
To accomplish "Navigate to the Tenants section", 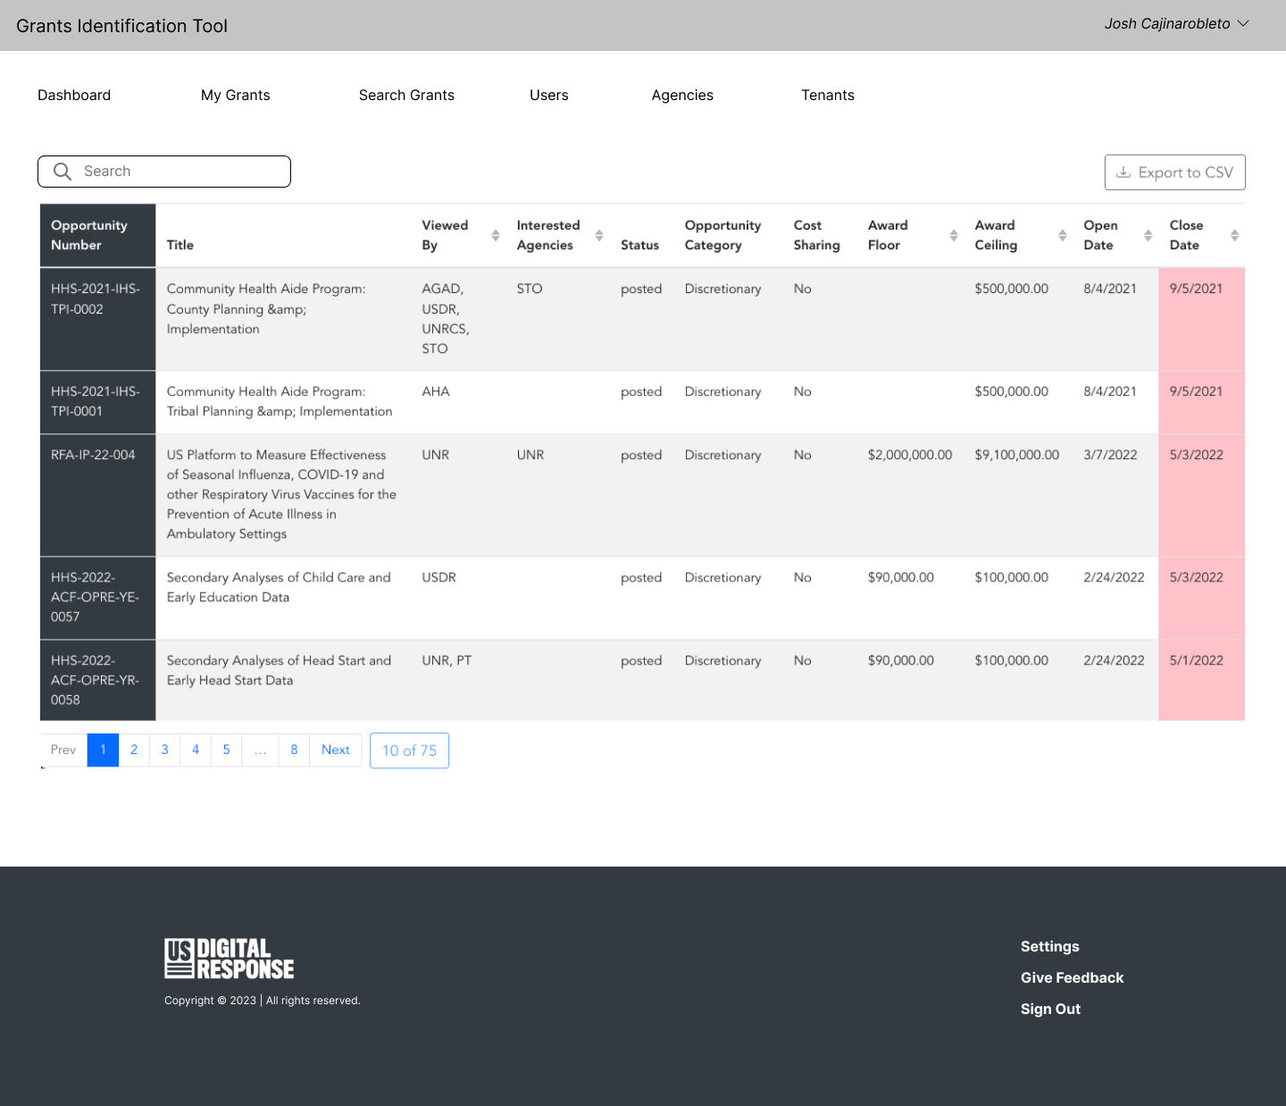I will point(828,95).
